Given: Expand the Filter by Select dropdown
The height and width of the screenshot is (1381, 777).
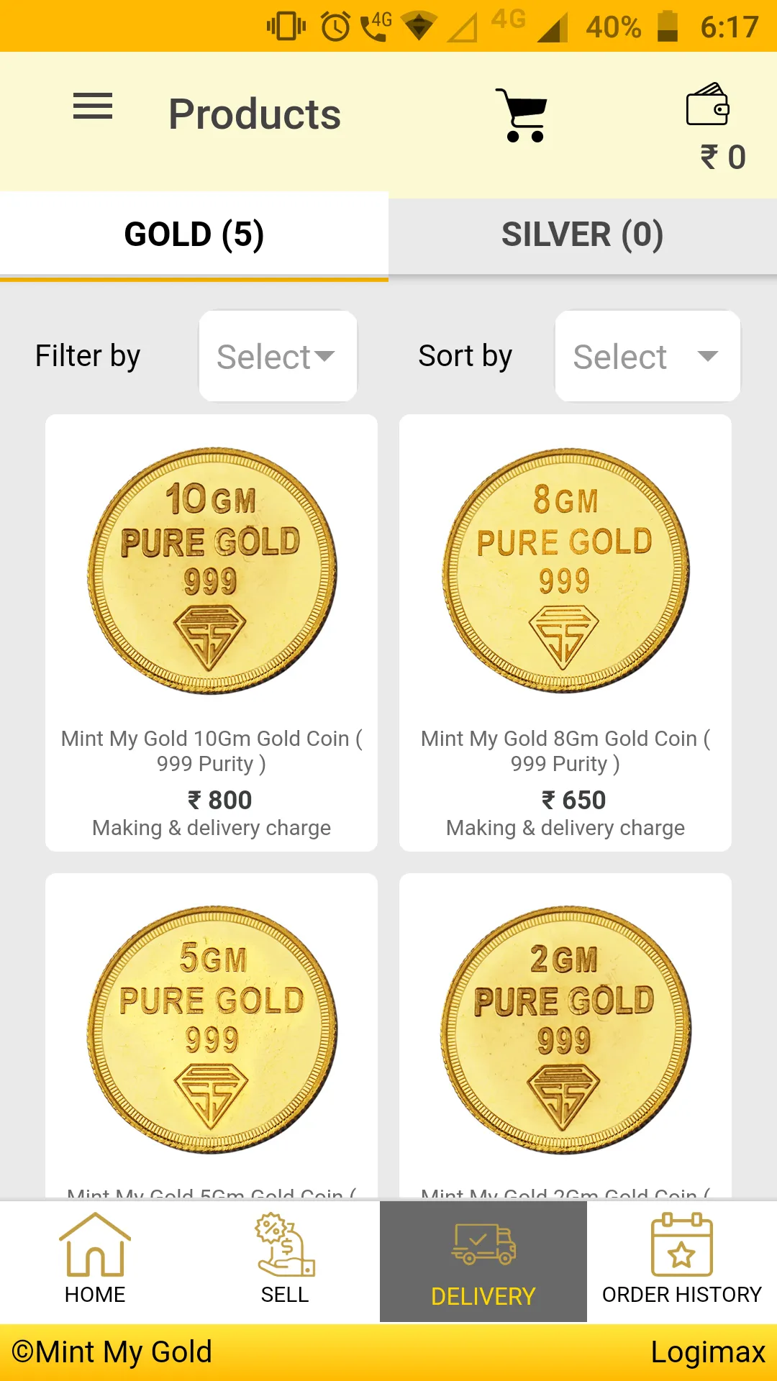Looking at the screenshot, I should (278, 356).
